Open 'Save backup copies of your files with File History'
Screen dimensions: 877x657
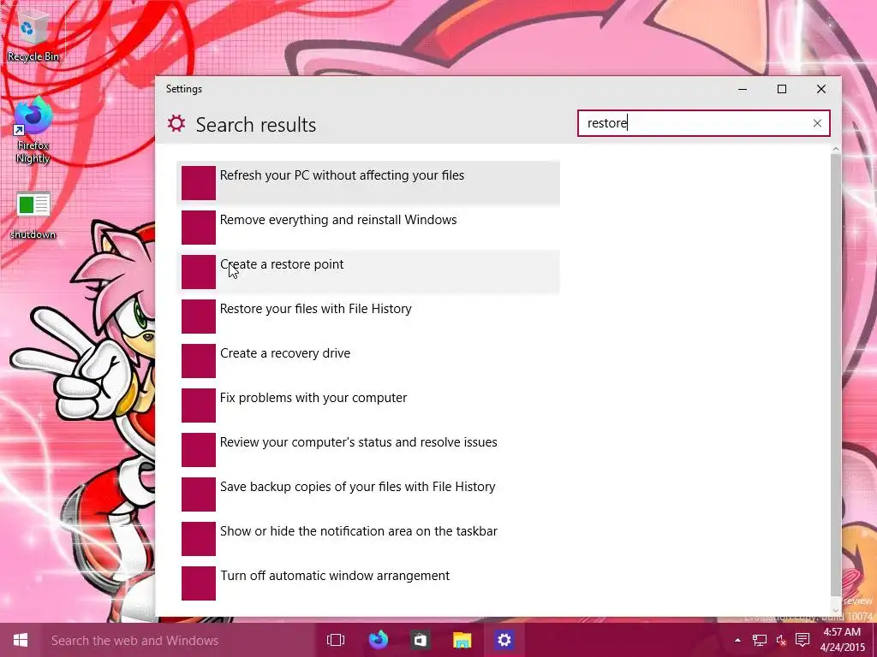pos(368,494)
